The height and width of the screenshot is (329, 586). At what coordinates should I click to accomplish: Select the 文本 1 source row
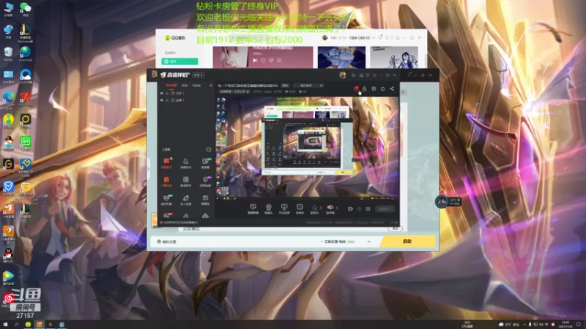point(186,94)
